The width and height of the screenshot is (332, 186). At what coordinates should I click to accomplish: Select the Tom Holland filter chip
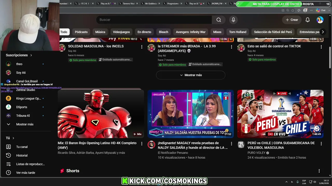pos(238,32)
